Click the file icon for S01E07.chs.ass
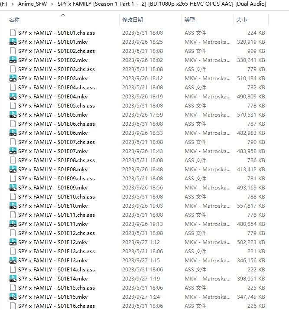This screenshot has height=310, width=289. (x=13, y=142)
